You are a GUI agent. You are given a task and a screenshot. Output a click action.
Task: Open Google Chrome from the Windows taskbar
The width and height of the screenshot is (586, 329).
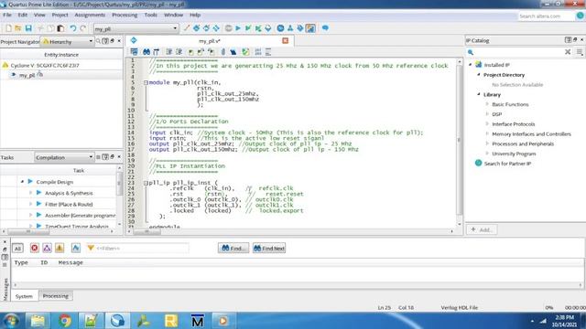[x=64, y=321]
